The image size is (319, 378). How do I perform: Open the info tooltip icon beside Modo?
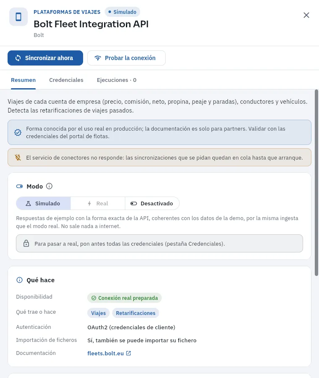pyautogui.click(x=49, y=186)
